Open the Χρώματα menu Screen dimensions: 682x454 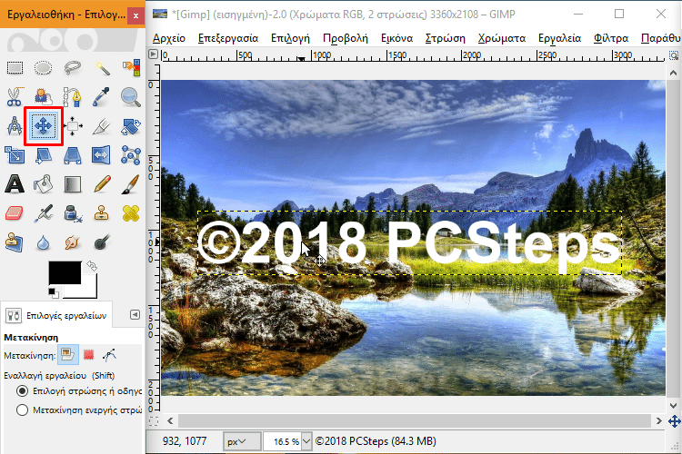501,38
